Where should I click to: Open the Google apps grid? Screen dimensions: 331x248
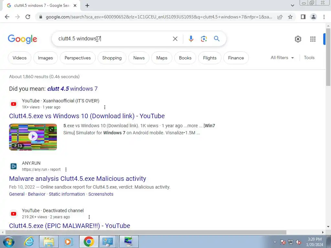pyautogui.click(x=313, y=39)
